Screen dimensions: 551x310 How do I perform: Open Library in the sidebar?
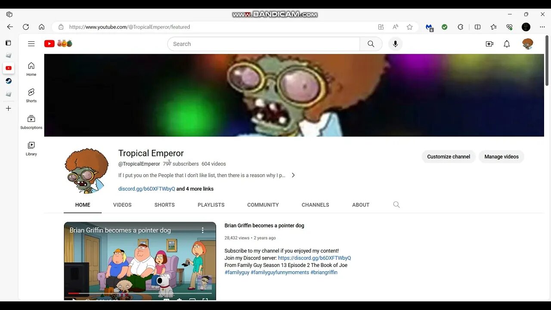[31, 149]
